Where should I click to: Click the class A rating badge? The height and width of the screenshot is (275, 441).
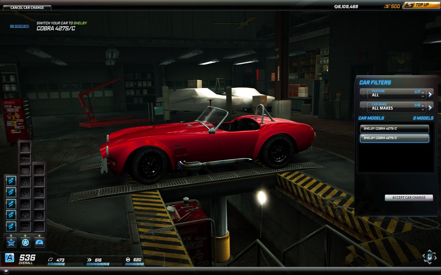tap(10, 258)
